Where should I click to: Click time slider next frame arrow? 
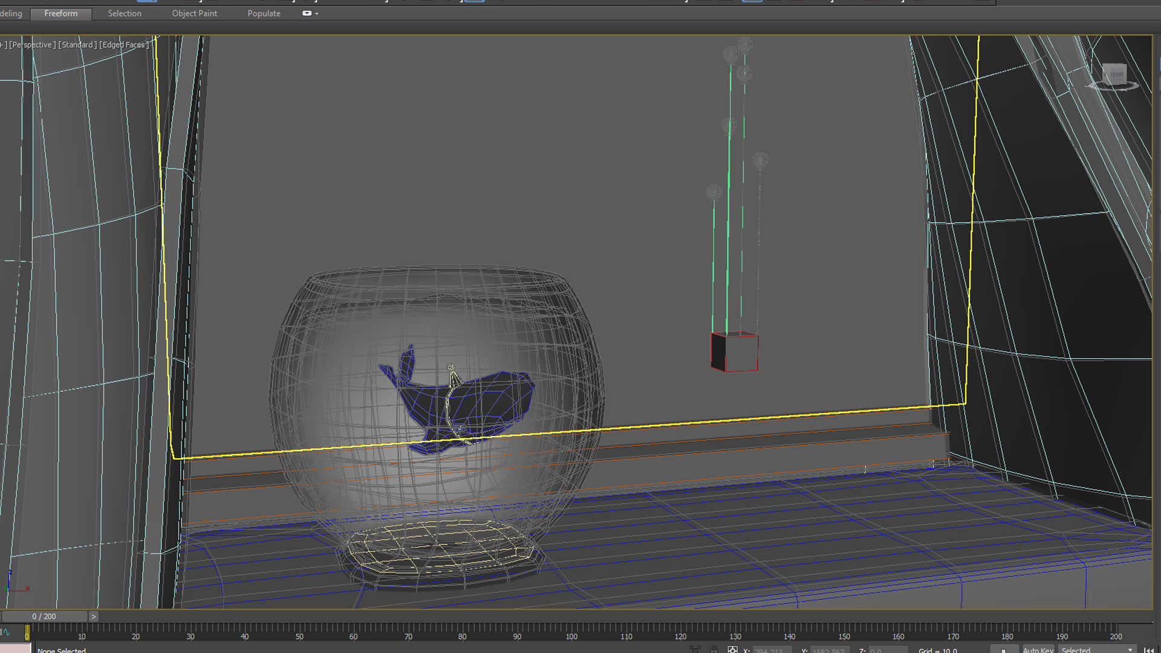coord(93,617)
